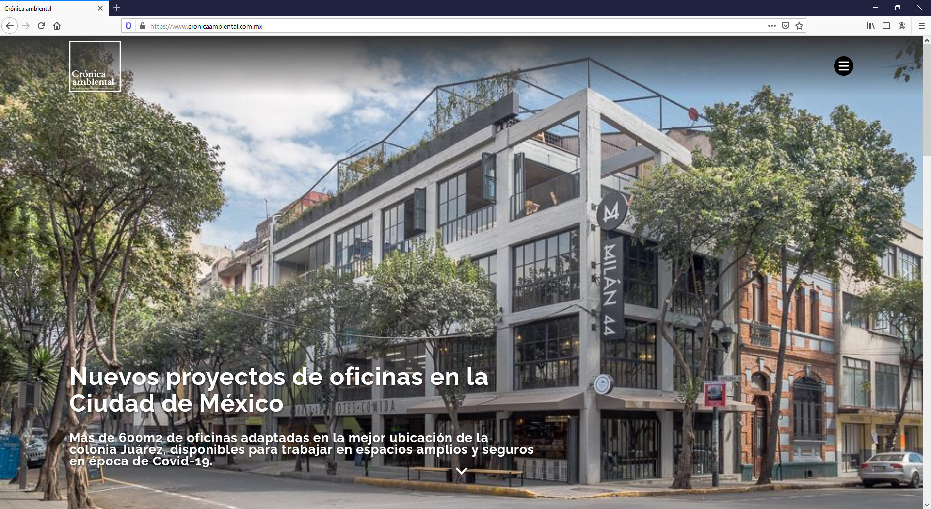Click the Reload page button
Viewport: 931px width, 509px height.
[41, 26]
